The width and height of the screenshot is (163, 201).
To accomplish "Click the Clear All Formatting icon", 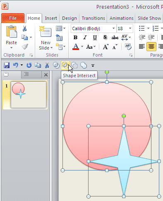I will (x=128, y=47).
